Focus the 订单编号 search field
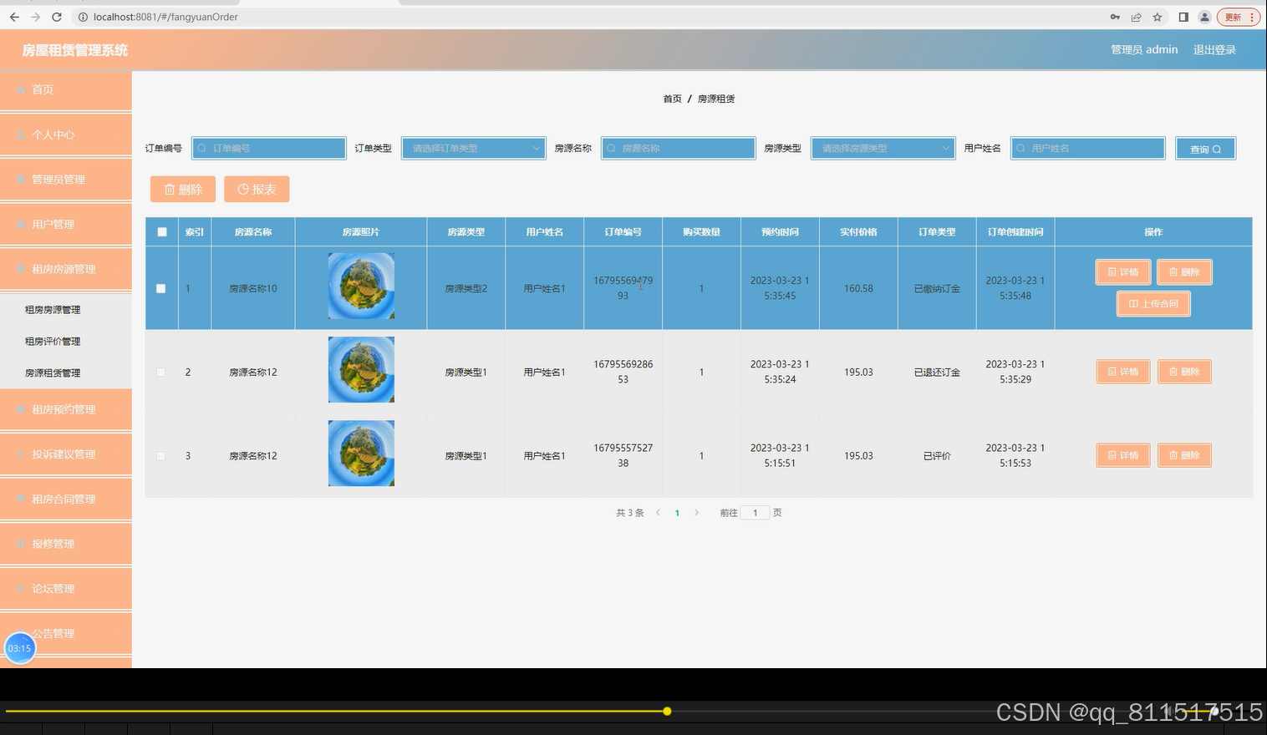The height and width of the screenshot is (735, 1267). (269, 148)
